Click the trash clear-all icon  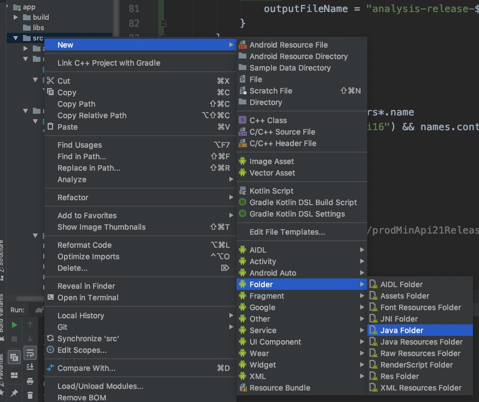(30, 394)
